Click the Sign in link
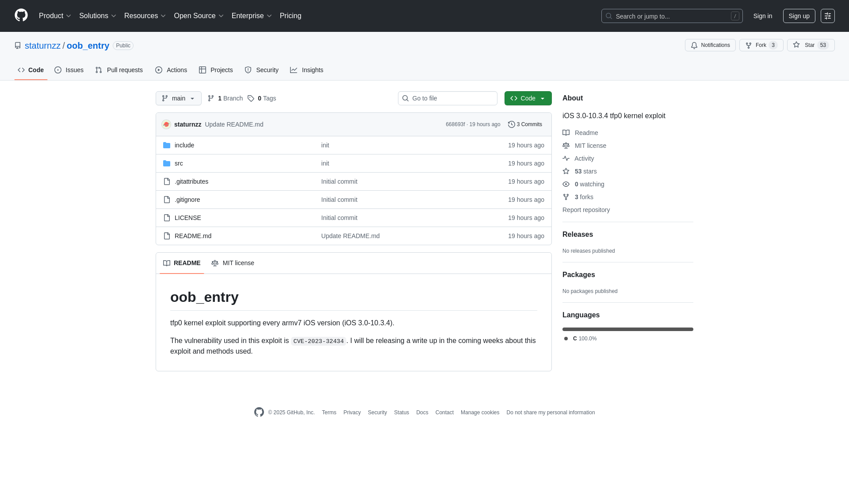This screenshot has width=849, height=478. click(763, 16)
